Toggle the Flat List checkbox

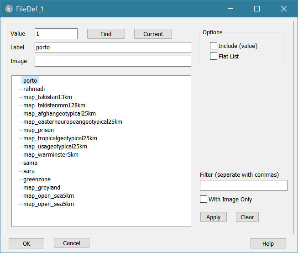214,56
